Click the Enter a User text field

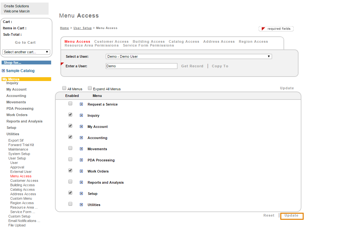pos(141,66)
